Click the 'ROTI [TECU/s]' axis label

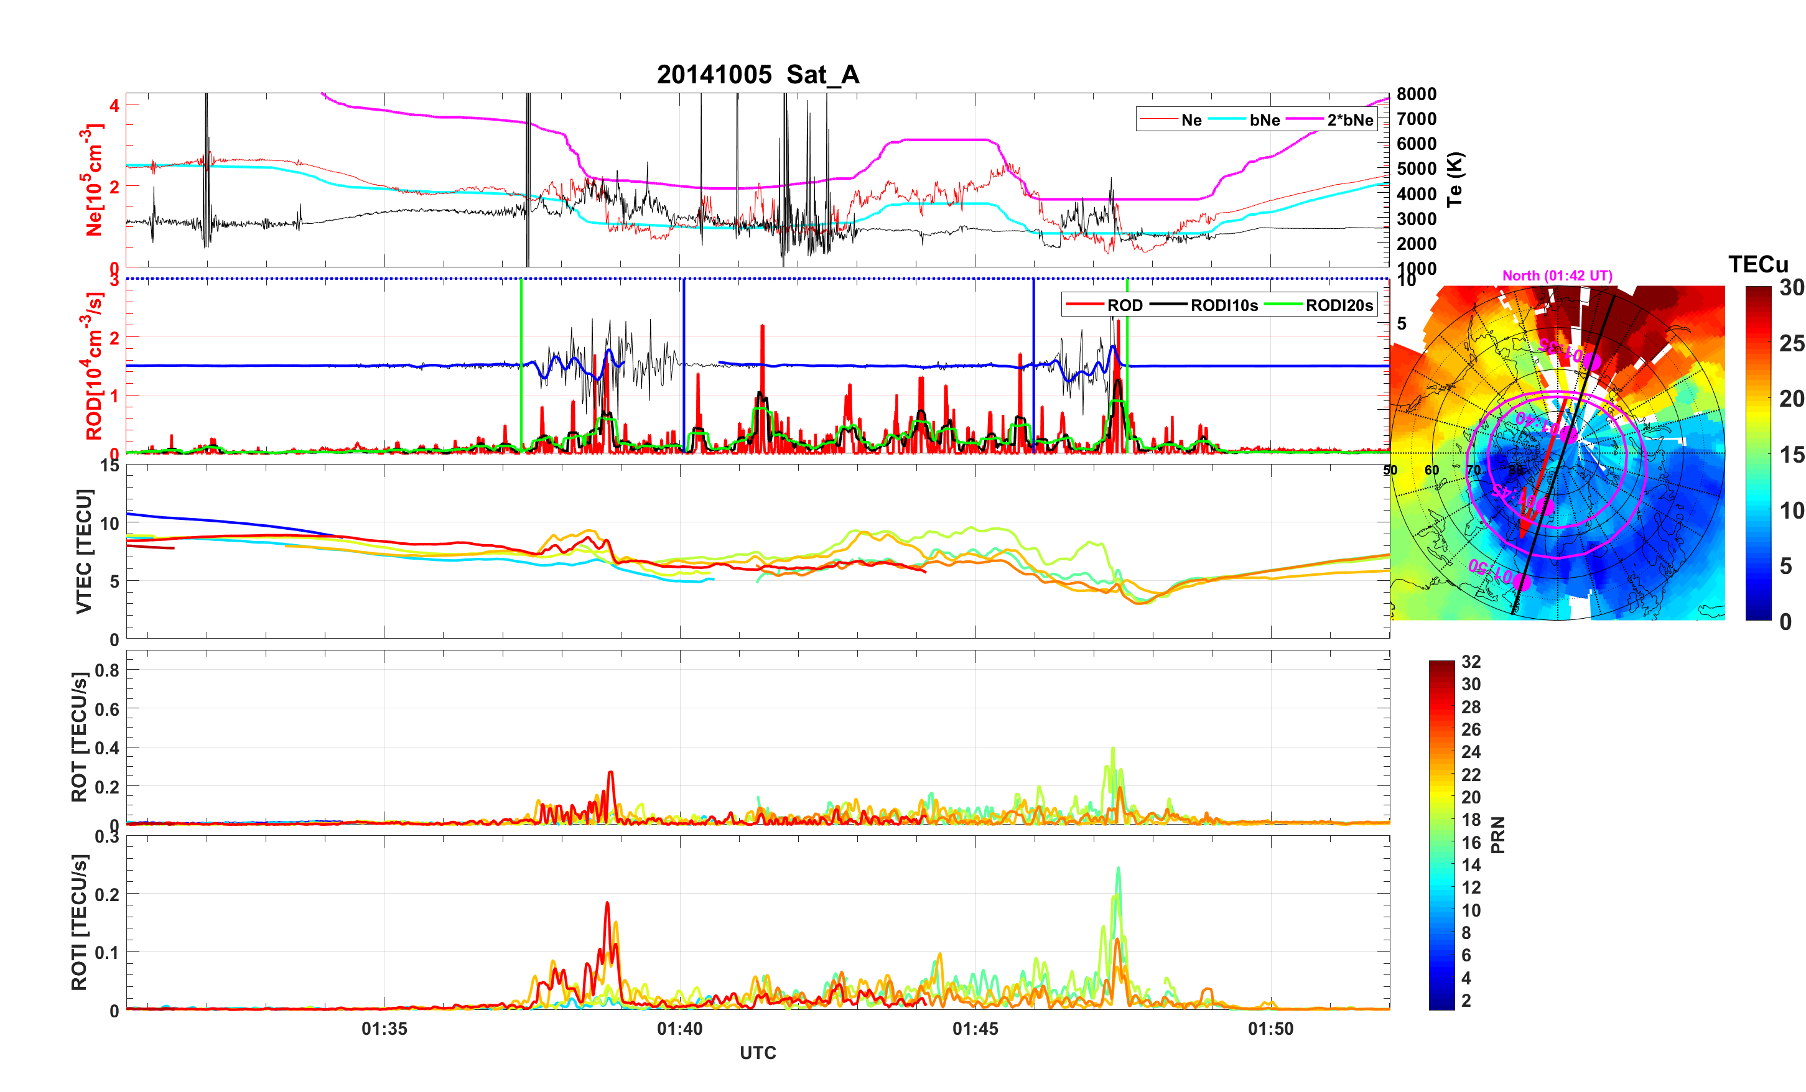[x=79, y=922]
